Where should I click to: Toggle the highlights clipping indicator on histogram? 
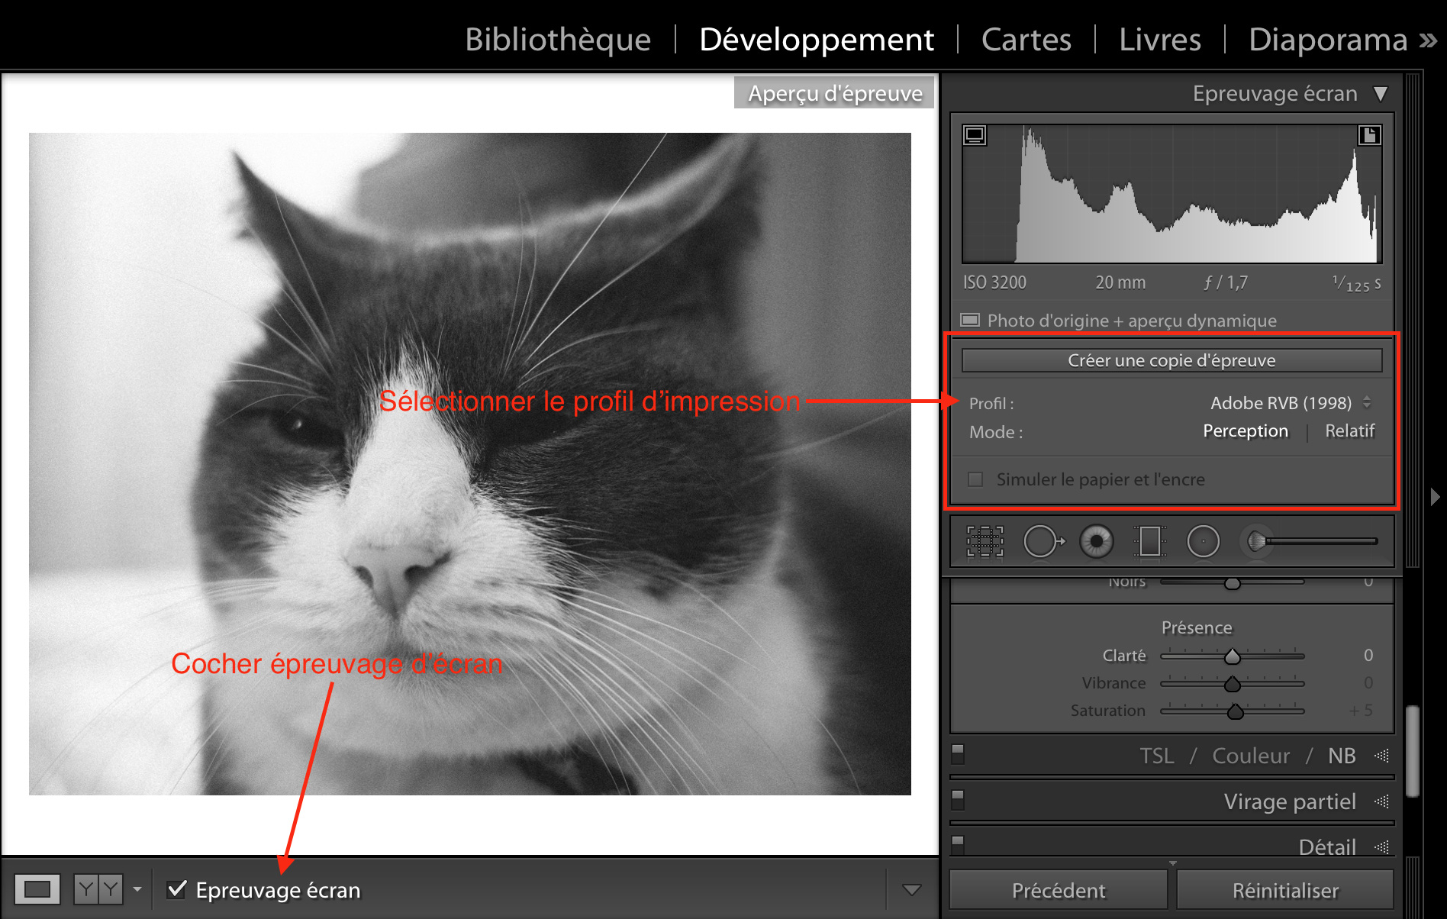pyautogui.click(x=1370, y=134)
